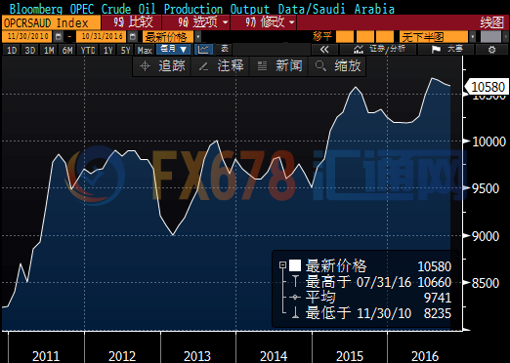The height and width of the screenshot is (363, 510).
Task: Select the Max range
Action: pyautogui.click(x=145, y=50)
